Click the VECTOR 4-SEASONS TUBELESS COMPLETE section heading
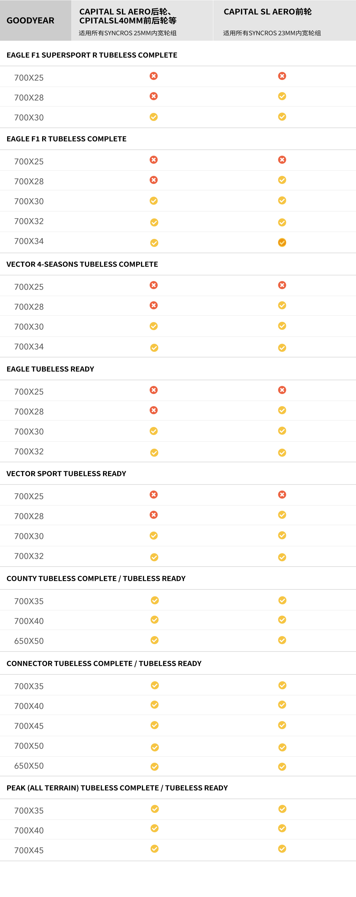The height and width of the screenshot is (897, 356). (x=82, y=264)
